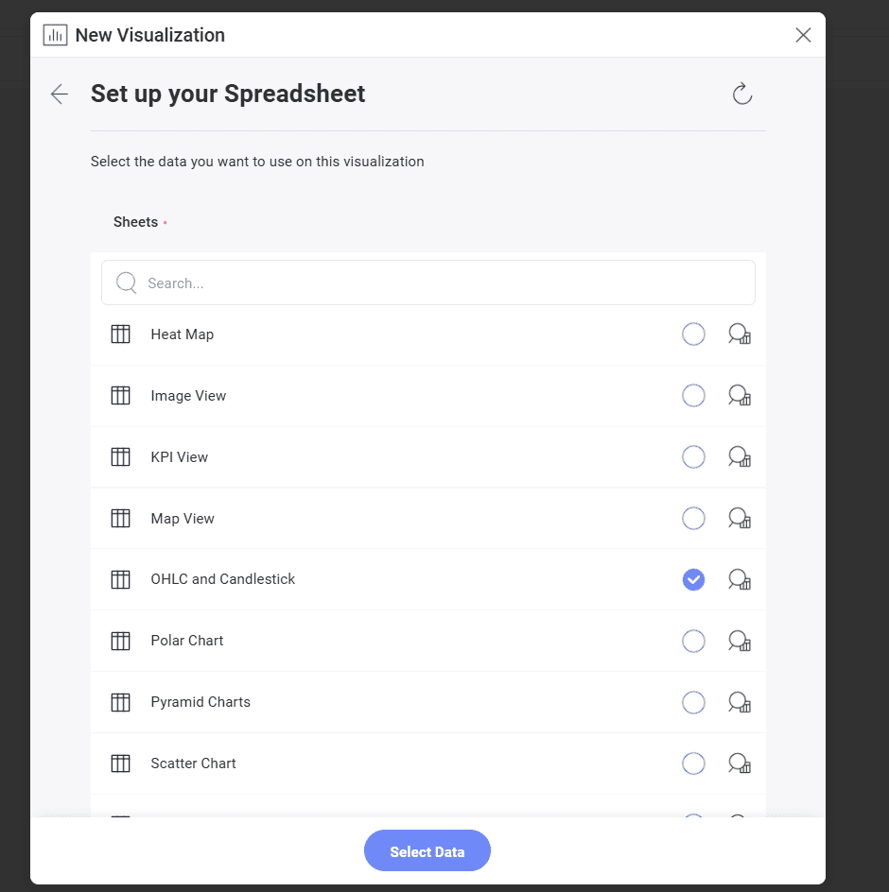Viewport: 889px width, 892px height.
Task: Preview data for Heat Map sheet
Action: (740, 334)
